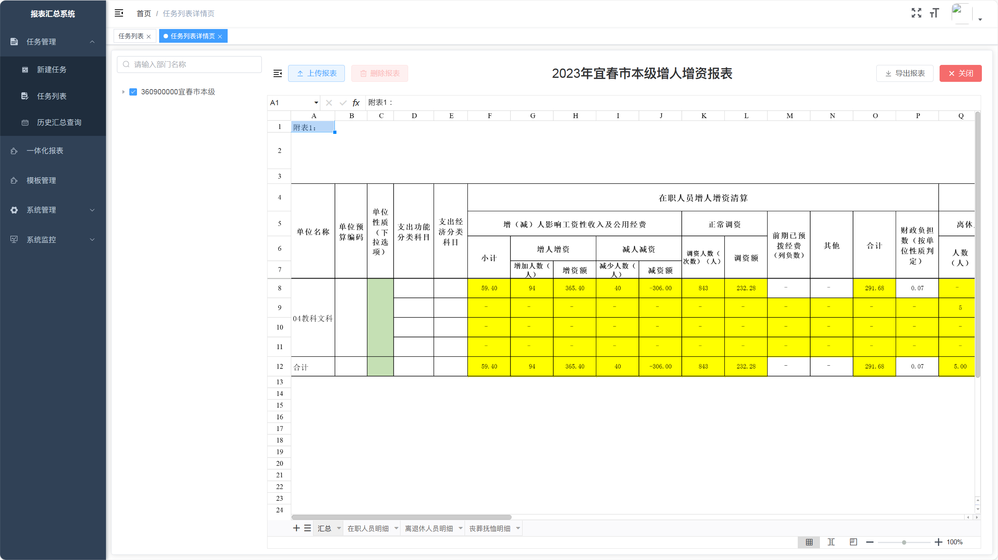Select cell A1 containing 附表1:
The image size is (998, 560).
point(313,127)
